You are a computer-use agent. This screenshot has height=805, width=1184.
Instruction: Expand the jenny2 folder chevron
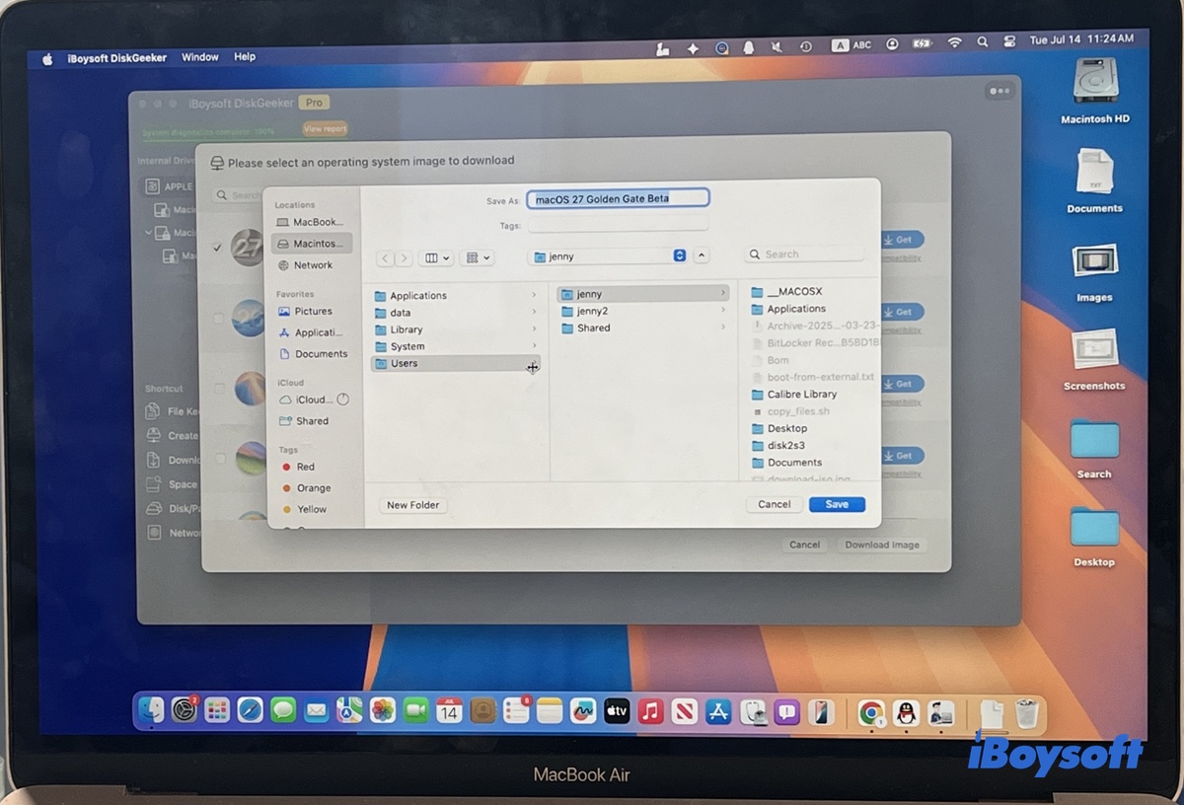click(x=722, y=311)
